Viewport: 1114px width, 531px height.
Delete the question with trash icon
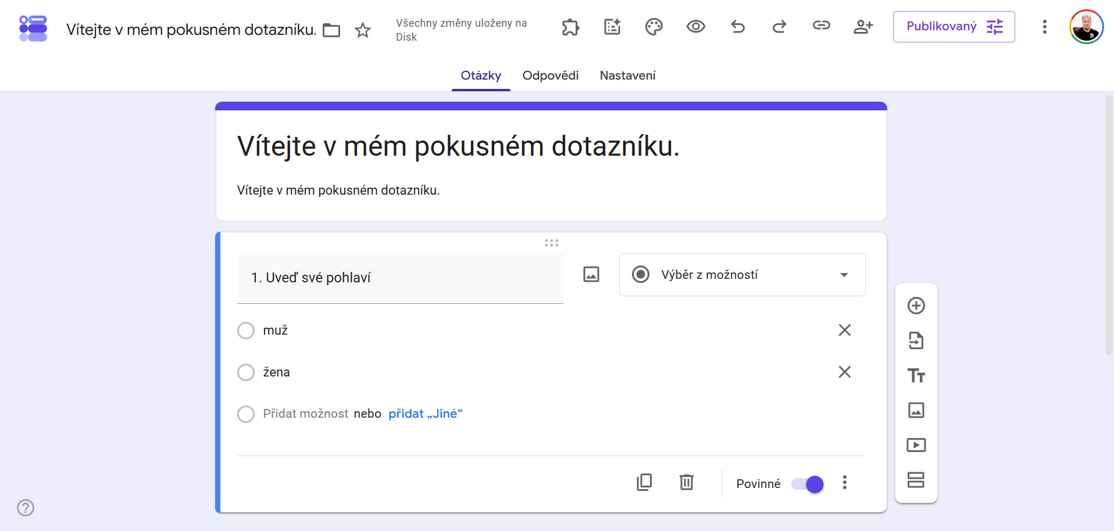click(687, 482)
